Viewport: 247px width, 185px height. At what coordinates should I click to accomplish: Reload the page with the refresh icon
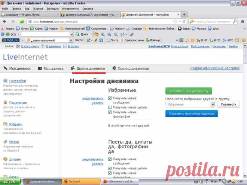pos(184,22)
